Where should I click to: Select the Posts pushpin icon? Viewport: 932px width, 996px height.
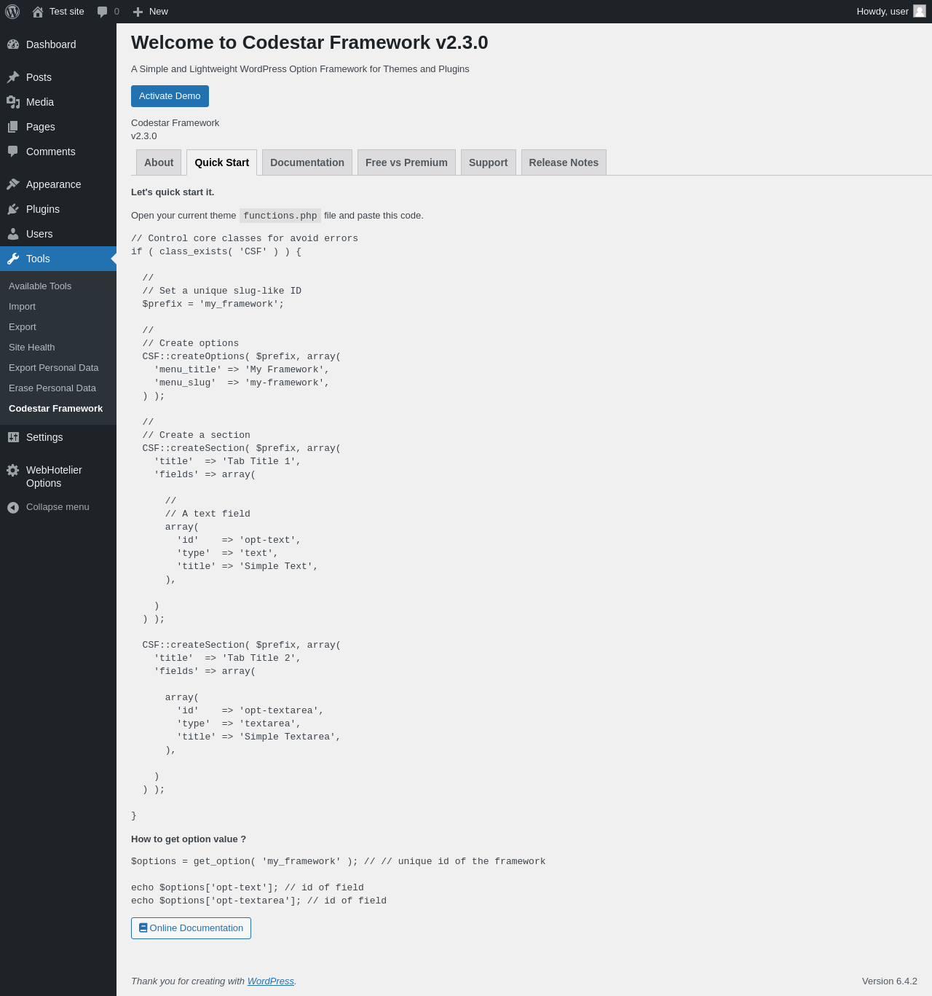point(13,77)
